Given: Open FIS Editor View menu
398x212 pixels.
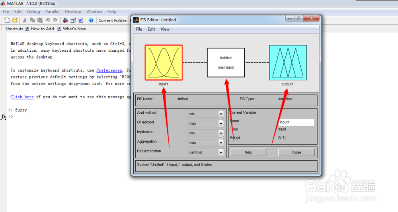Looking at the screenshot, I should [165, 29].
